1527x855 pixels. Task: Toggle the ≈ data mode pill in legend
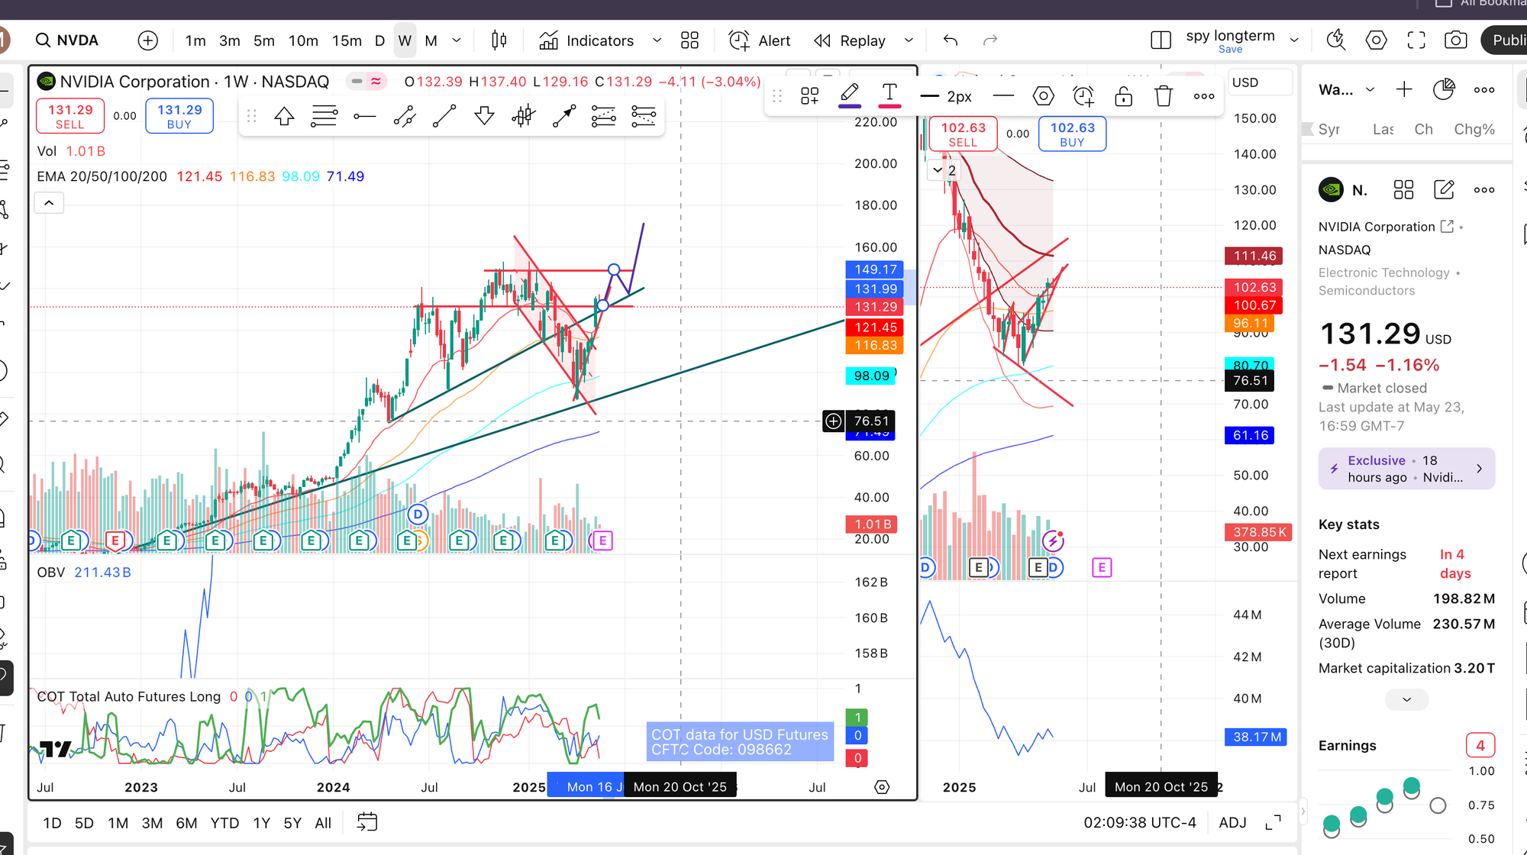pos(376,82)
